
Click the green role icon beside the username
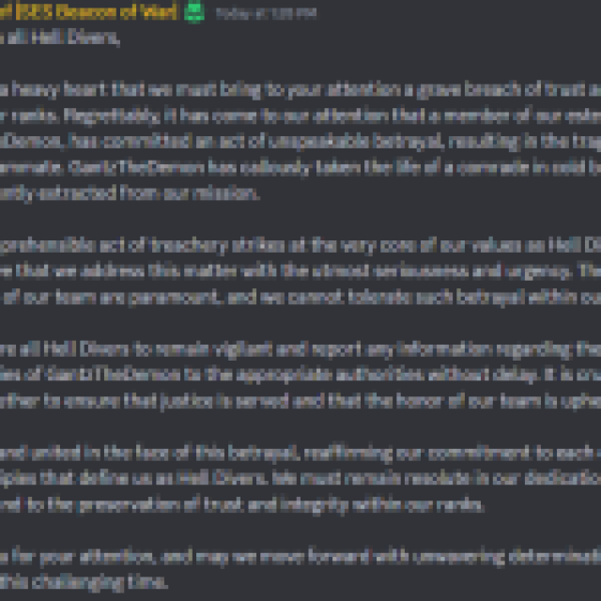click(193, 13)
